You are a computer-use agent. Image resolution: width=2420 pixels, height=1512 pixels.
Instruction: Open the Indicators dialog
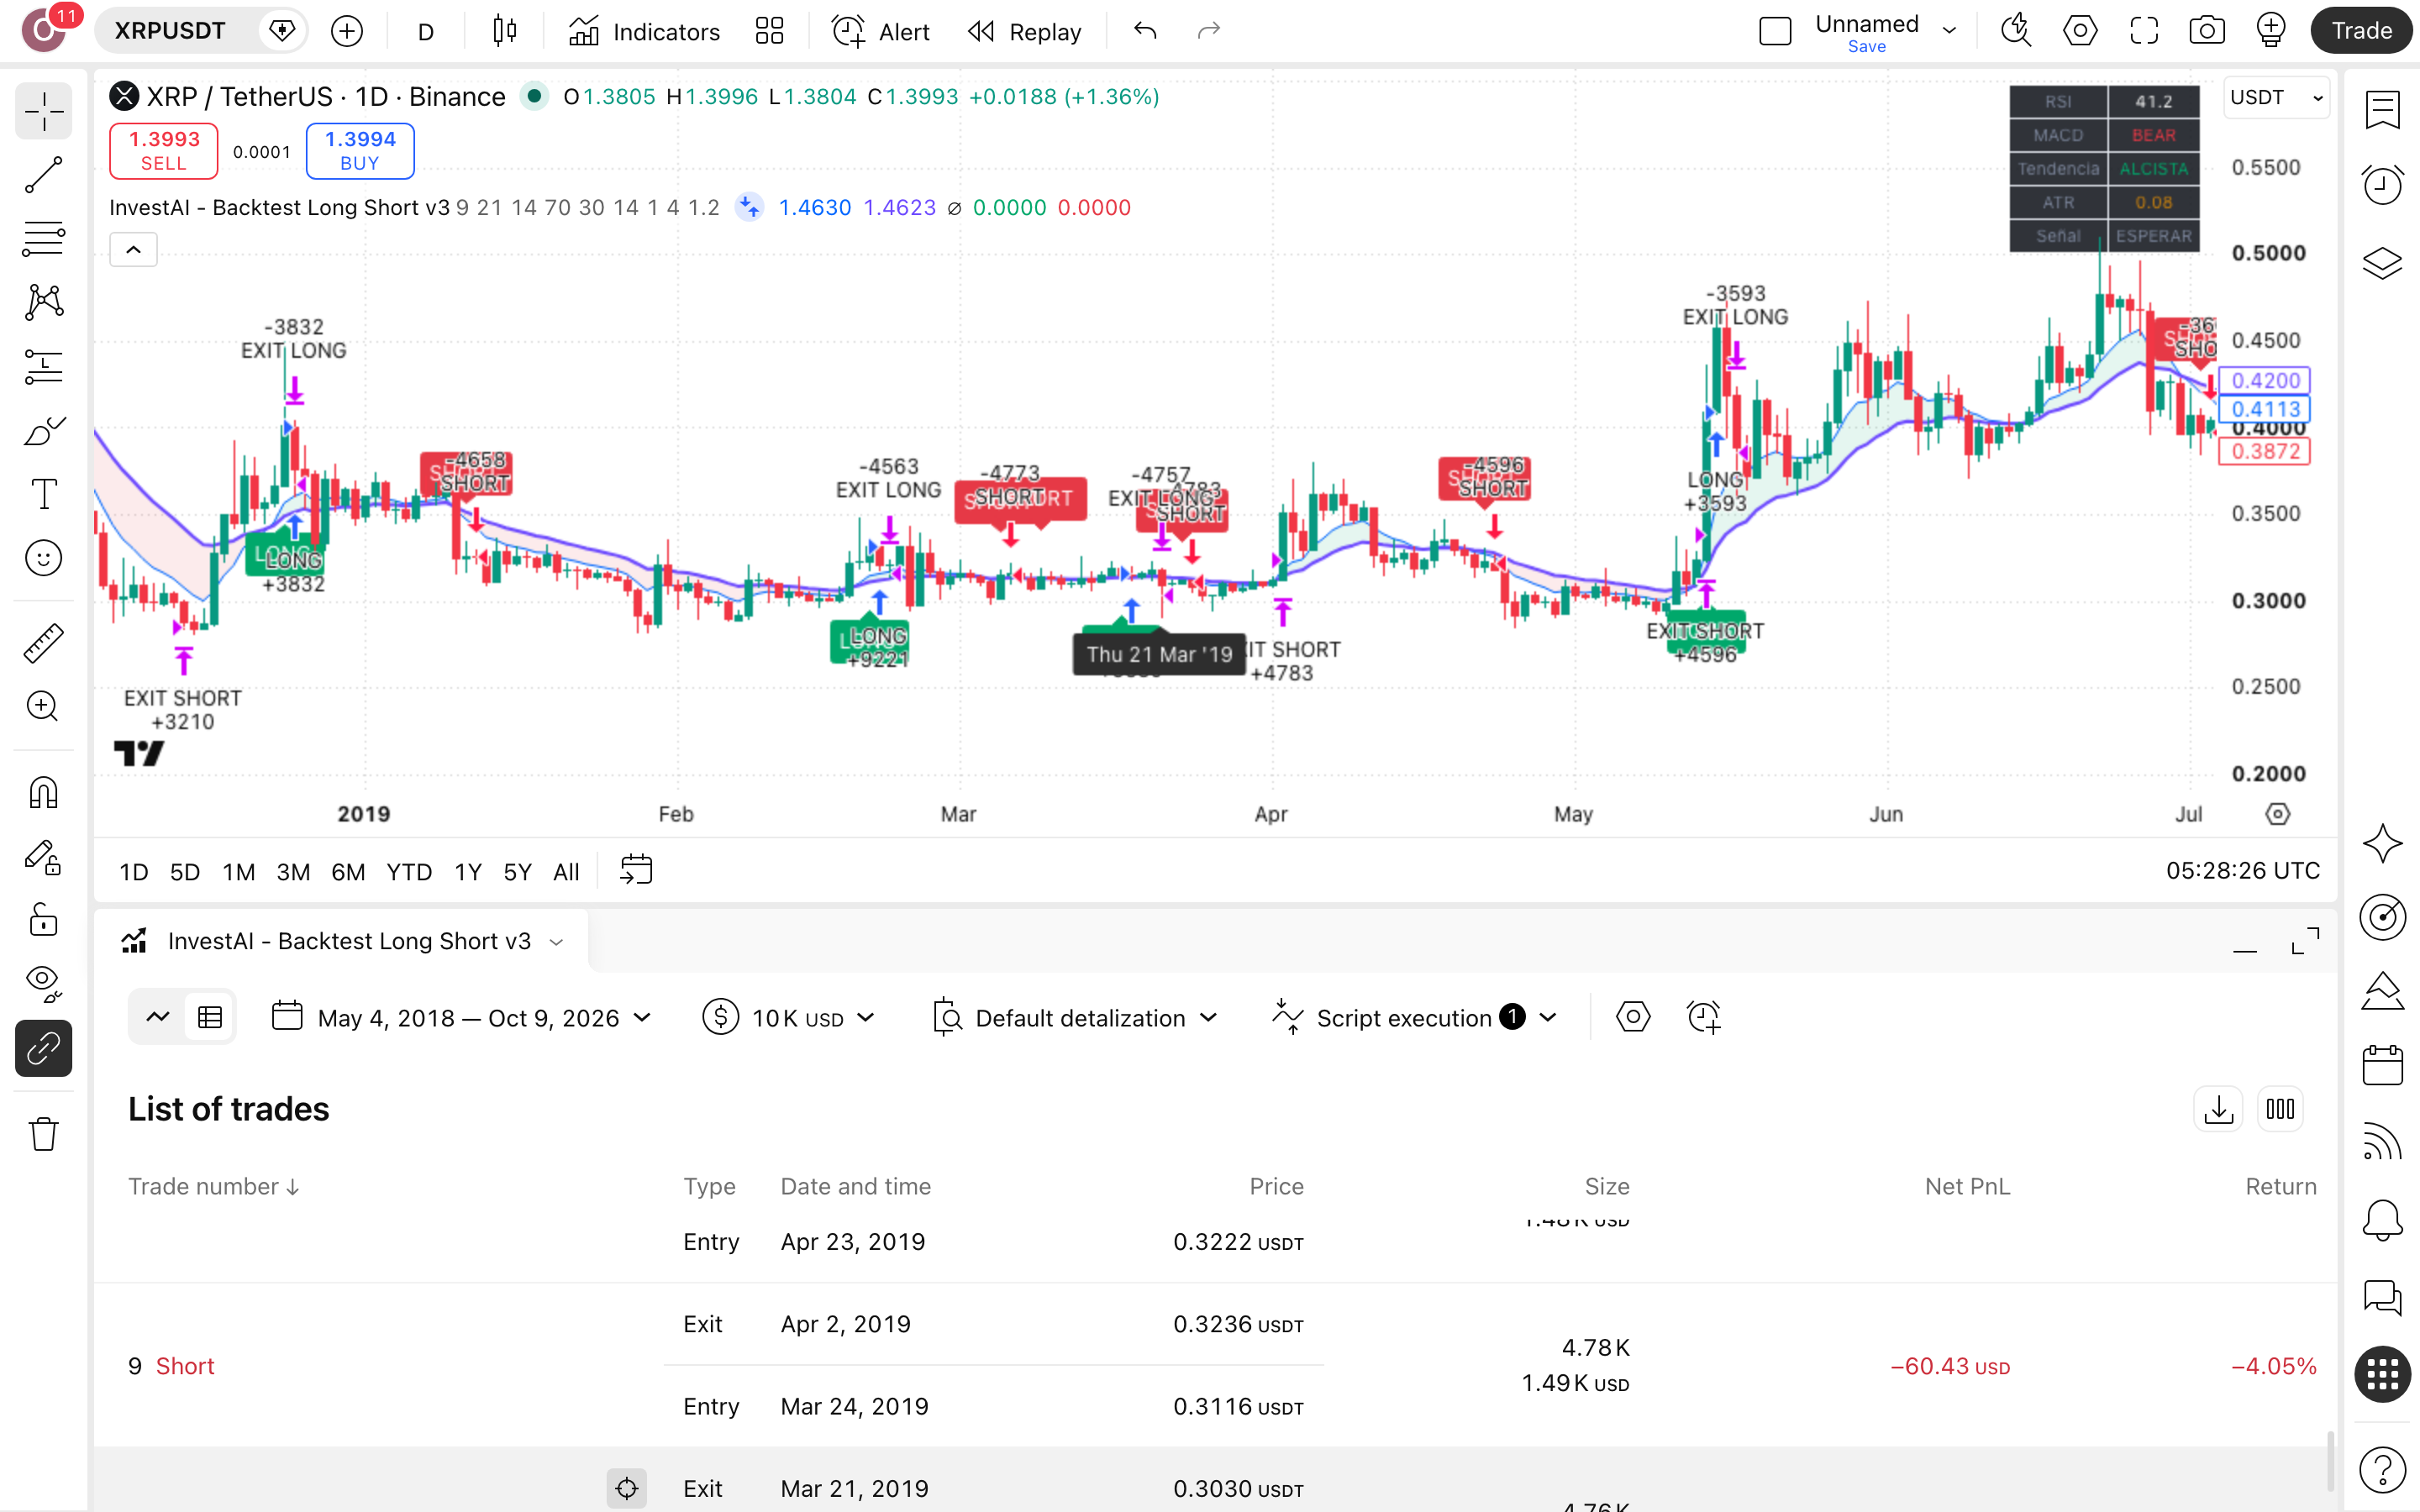(644, 31)
